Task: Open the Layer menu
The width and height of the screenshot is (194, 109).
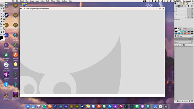Action: [x=37, y=1]
